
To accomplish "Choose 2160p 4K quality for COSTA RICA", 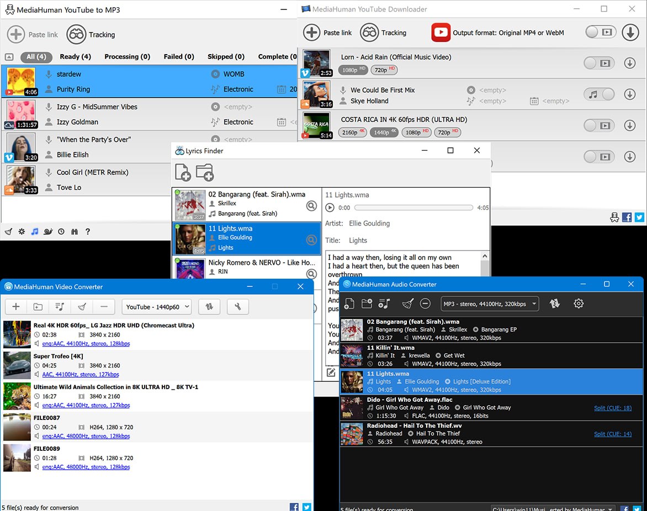I will [353, 132].
